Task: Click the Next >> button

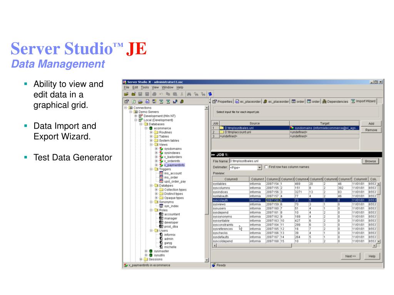Action: (x=351, y=256)
